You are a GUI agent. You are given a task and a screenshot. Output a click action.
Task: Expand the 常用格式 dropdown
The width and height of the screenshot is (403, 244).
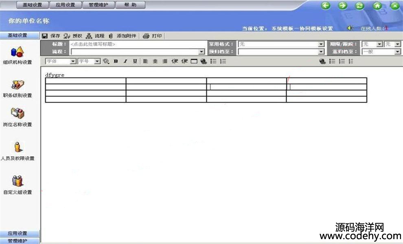click(321, 44)
